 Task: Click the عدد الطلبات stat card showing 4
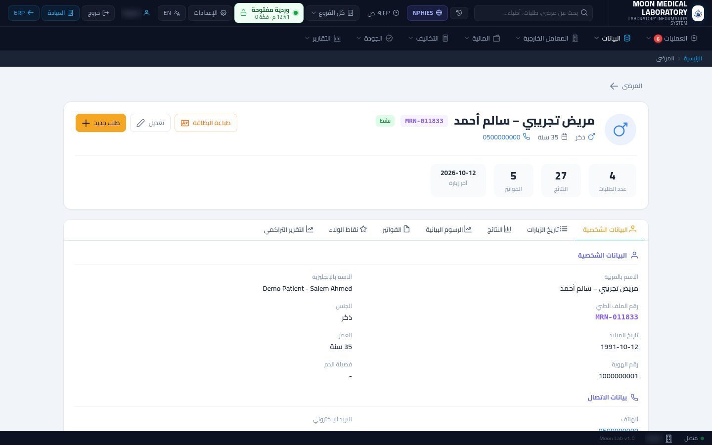tap(612, 180)
